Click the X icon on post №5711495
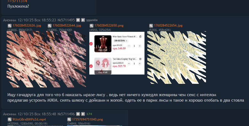 point(78,20)
